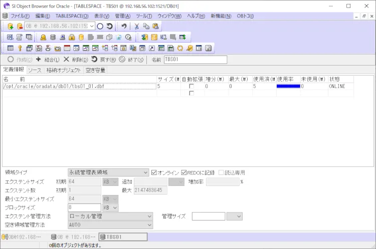
Task: Open the ツール(T) menu
Action: 144,16
